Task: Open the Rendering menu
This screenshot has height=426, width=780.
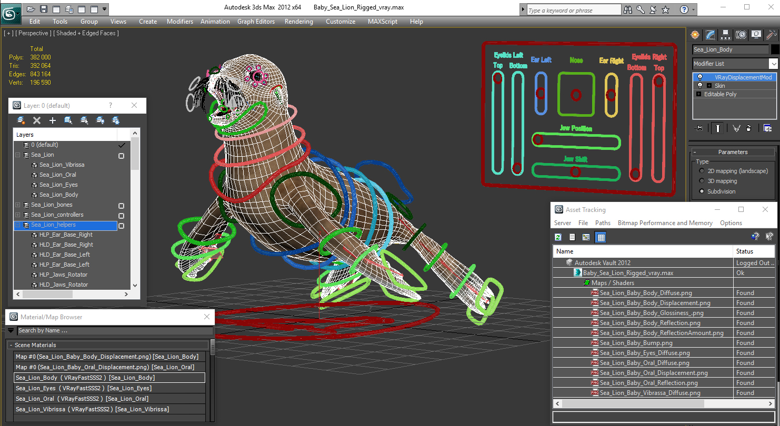Action: coord(298,22)
